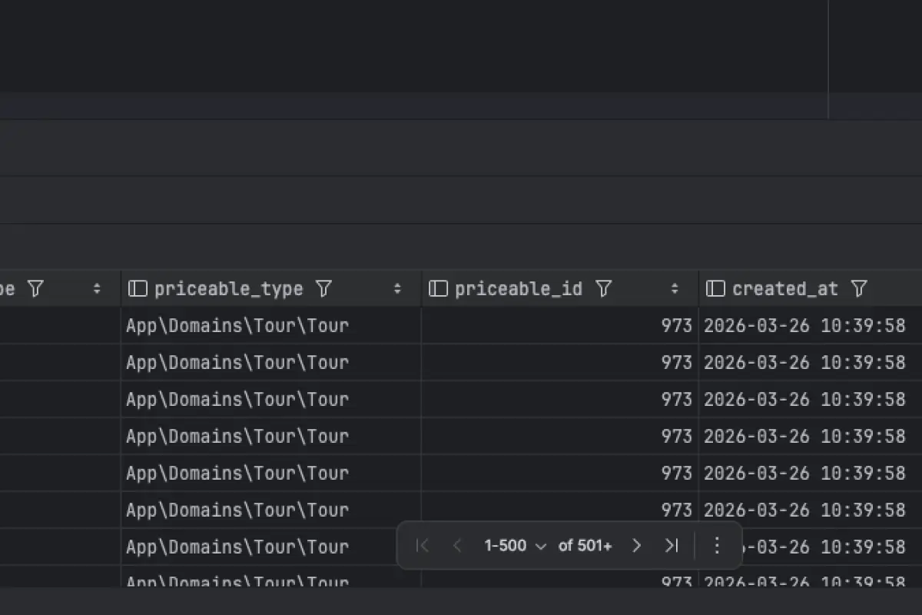The width and height of the screenshot is (922, 615).
Task: Select the created_at column header
Action: click(811, 288)
